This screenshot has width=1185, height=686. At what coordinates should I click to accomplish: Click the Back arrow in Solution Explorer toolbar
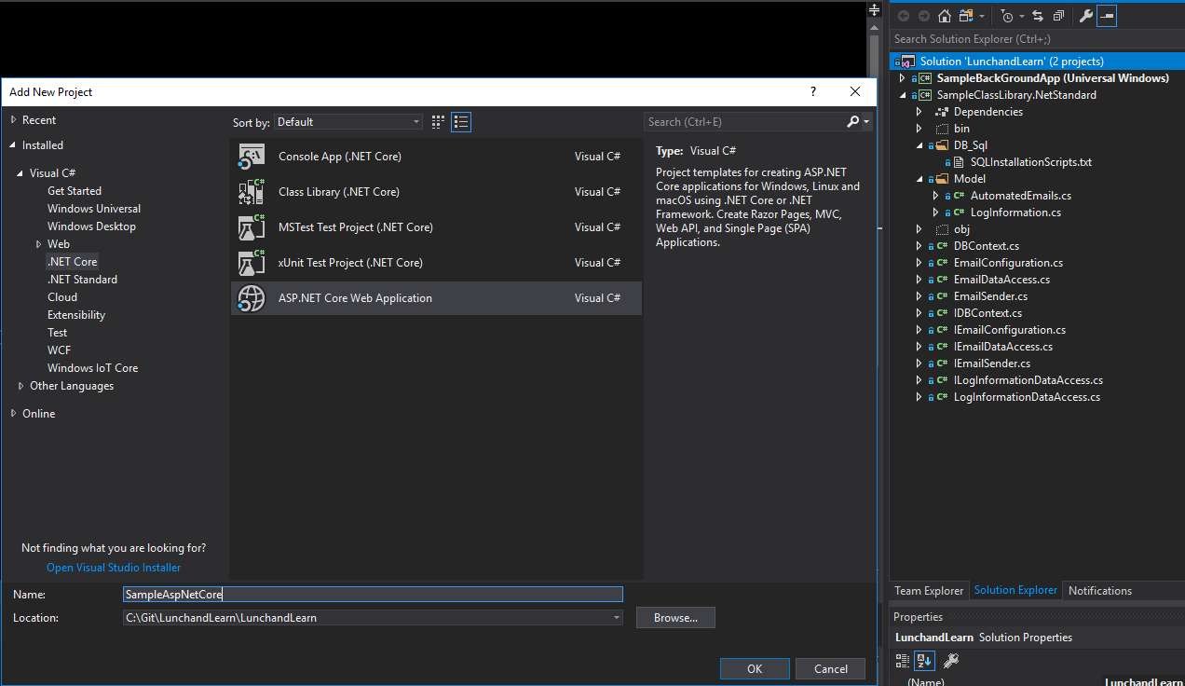(x=904, y=16)
